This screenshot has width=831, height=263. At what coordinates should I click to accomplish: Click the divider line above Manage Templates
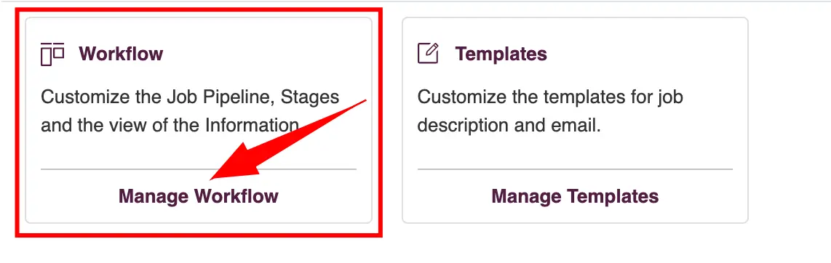pos(575,169)
